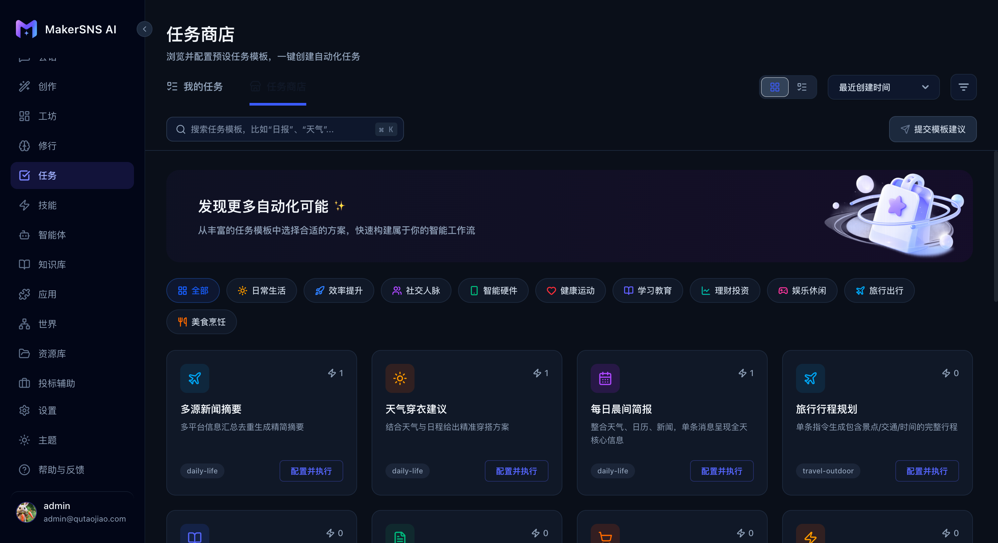Open 主题 in the sidebar
998x543 pixels.
[x=72, y=440]
